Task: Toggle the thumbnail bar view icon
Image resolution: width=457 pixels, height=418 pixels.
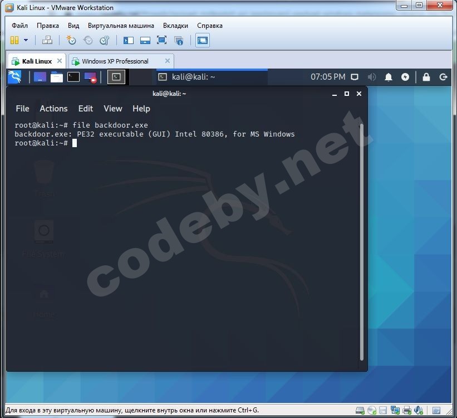Action: 145,40
